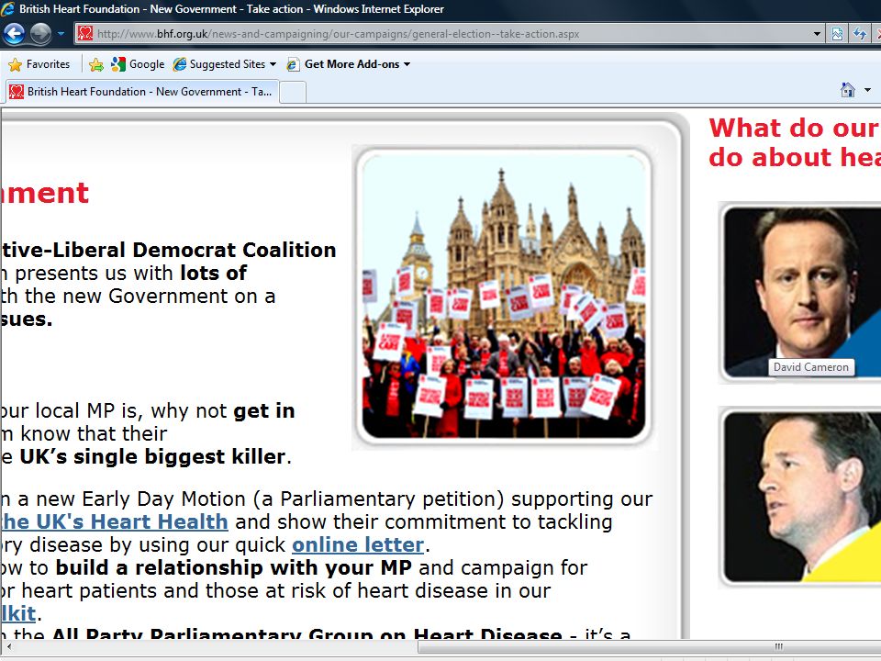
Task: Click the browser Back arrow button
Action: click(14, 34)
